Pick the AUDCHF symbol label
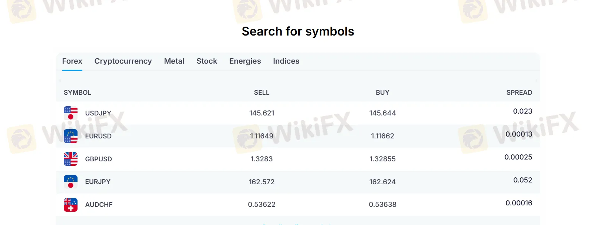 99,205
